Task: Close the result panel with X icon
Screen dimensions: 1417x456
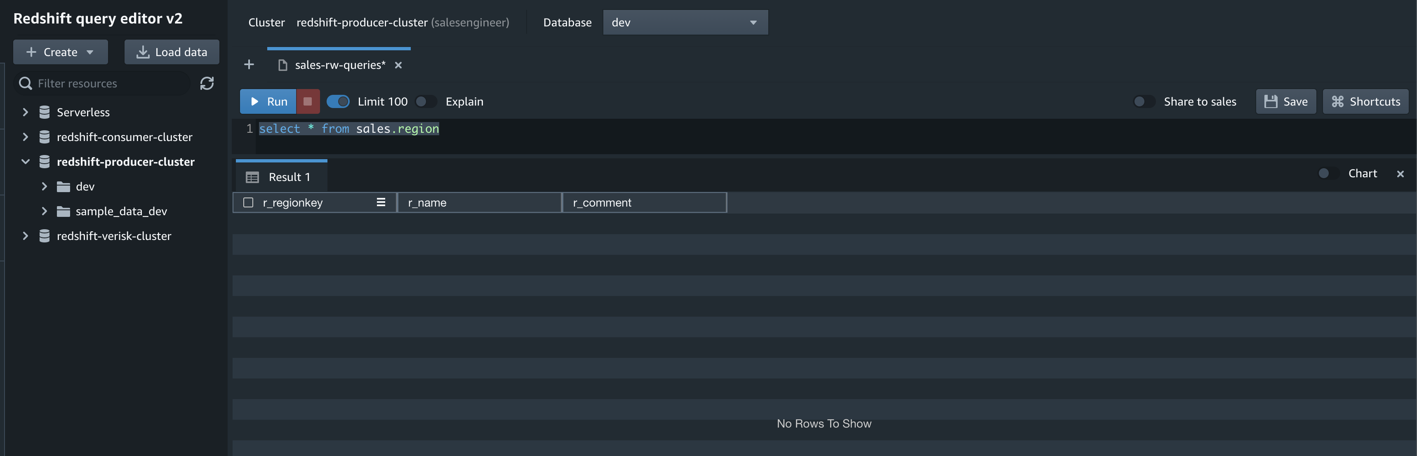Action: [x=1400, y=174]
